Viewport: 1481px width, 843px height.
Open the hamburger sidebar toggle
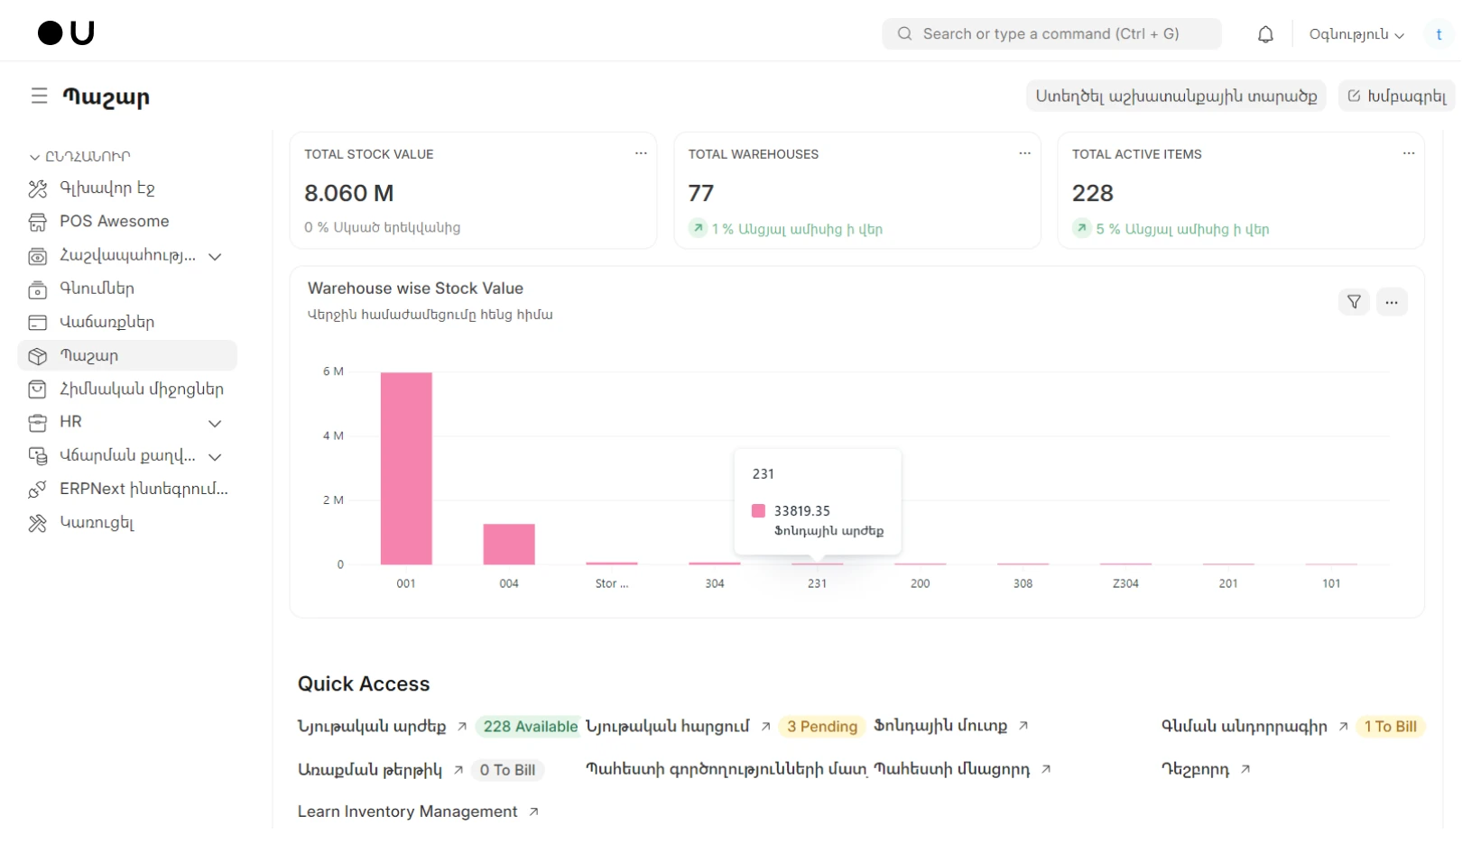[x=39, y=96]
